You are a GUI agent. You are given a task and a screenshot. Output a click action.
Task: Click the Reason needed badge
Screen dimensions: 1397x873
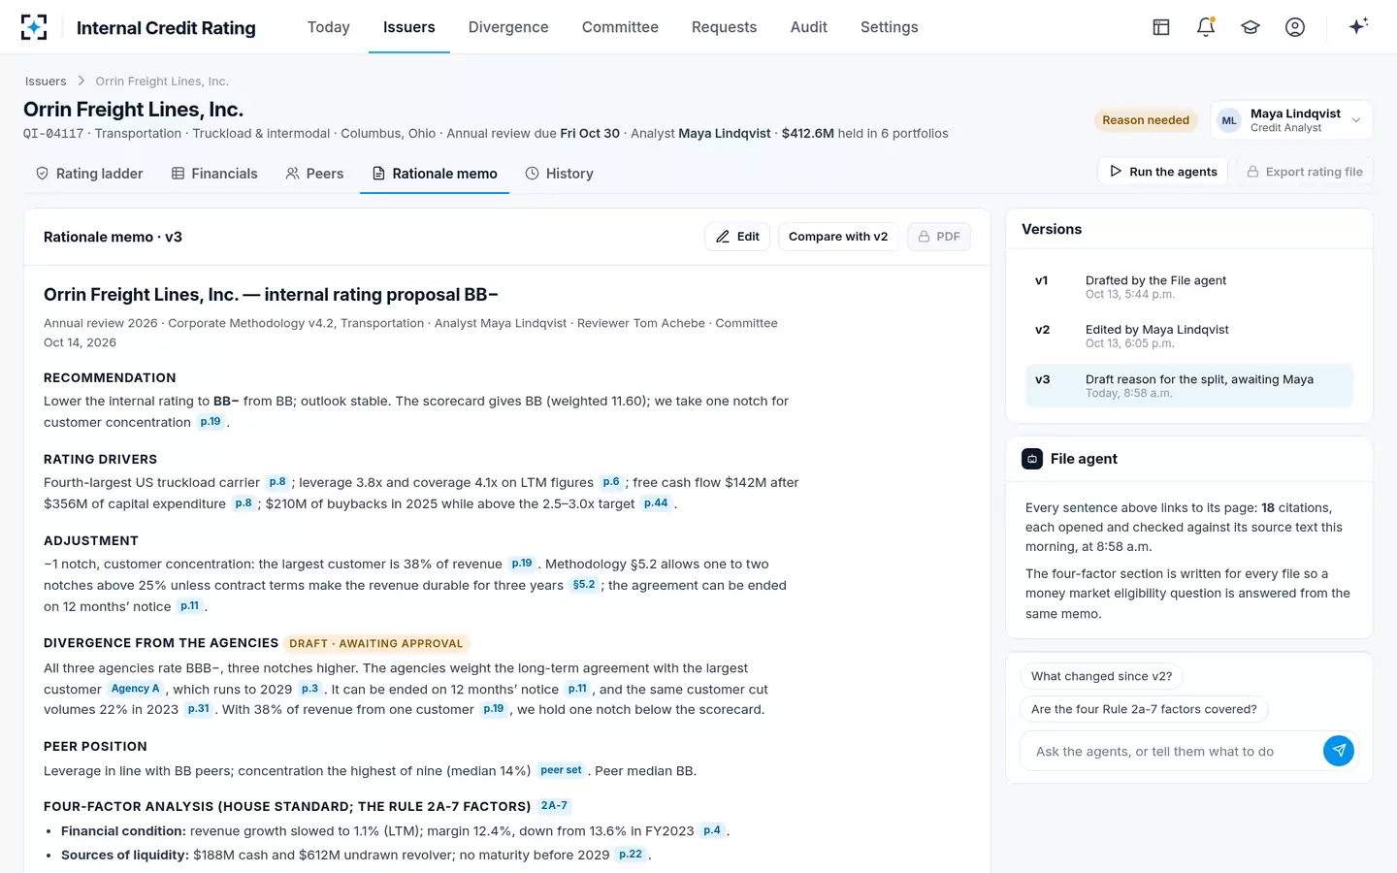pyautogui.click(x=1146, y=120)
